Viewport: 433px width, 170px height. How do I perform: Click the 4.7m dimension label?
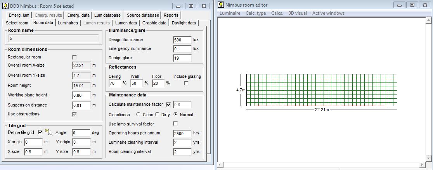click(x=241, y=90)
